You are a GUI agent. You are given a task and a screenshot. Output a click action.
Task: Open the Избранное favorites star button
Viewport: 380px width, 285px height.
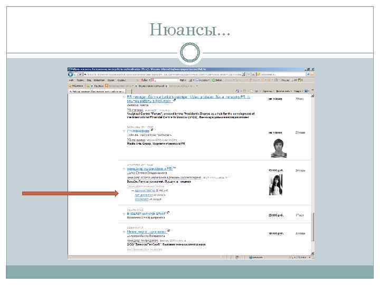pyautogui.click(x=76, y=86)
